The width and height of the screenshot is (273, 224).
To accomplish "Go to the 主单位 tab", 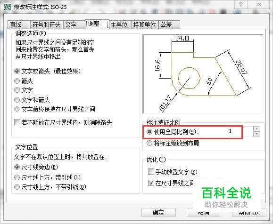I will (x=120, y=24).
